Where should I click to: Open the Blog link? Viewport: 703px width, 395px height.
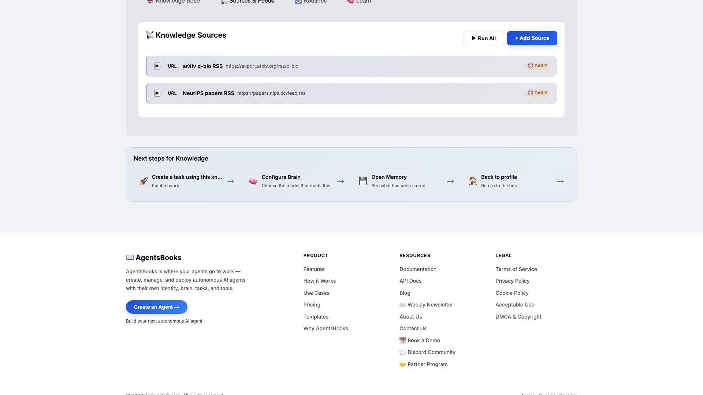[405, 293]
